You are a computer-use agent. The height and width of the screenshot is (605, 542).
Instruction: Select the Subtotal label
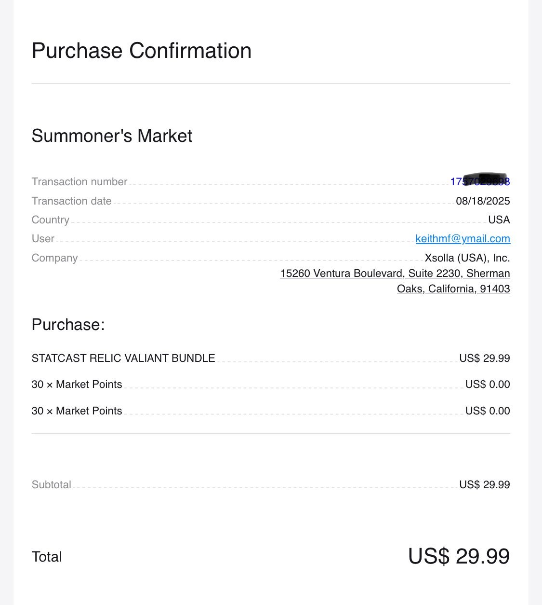[52, 485]
